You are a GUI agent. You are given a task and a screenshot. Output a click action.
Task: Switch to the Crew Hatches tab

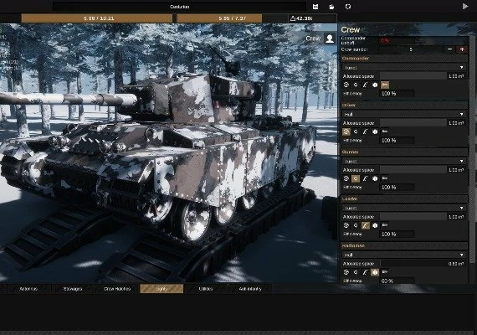pos(117,289)
